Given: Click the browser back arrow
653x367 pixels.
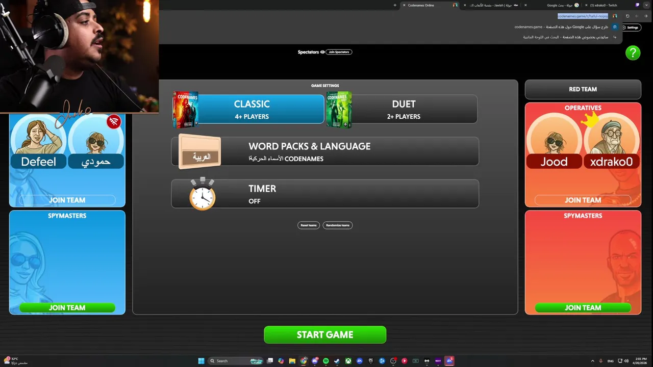Looking at the screenshot, I should pyautogui.click(x=646, y=16).
